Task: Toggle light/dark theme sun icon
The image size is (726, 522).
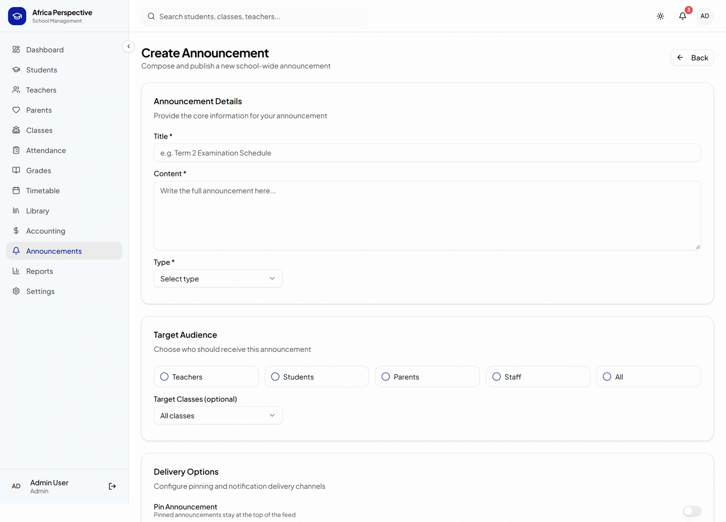Action: click(x=660, y=16)
